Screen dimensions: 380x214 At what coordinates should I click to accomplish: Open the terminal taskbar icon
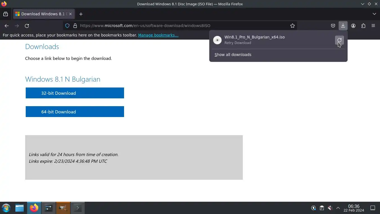[x=78, y=208]
